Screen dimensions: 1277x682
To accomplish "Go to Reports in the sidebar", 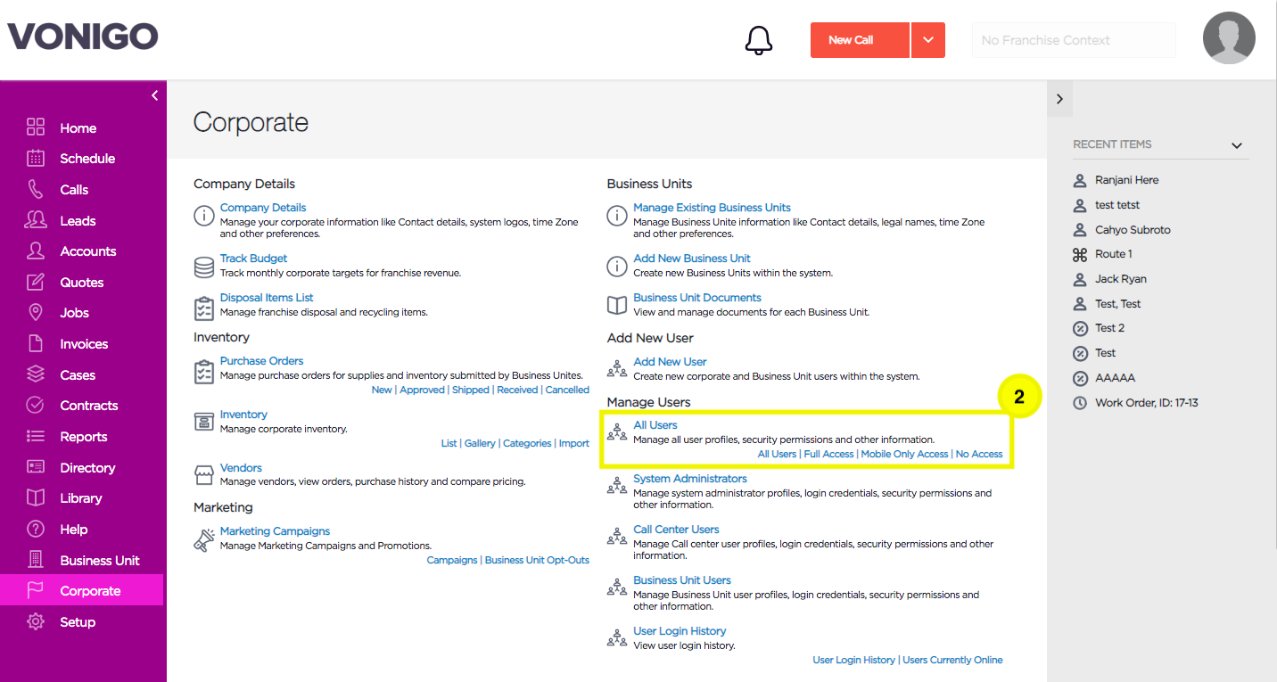I will tap(82, 437).
